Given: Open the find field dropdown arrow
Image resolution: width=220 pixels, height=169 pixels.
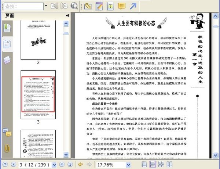Looking at the screenshot, I should pos(46,6).
